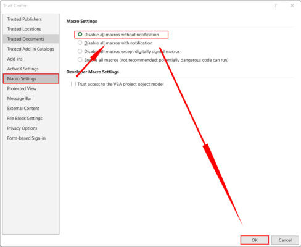Cancel the Trust Center dialog
This screenshot has width=301, height=247.
click(285, 240)
